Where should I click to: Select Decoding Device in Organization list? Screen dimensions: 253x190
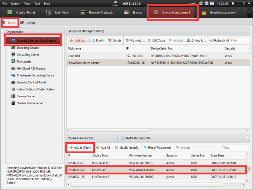pyautogui.click(x=28, y=48)
